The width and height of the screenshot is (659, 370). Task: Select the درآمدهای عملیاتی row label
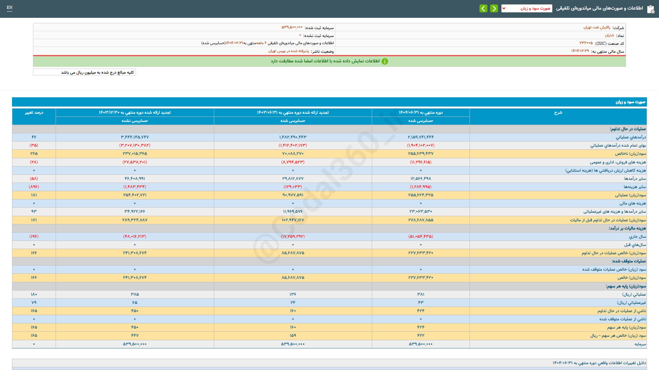point(631,137)
